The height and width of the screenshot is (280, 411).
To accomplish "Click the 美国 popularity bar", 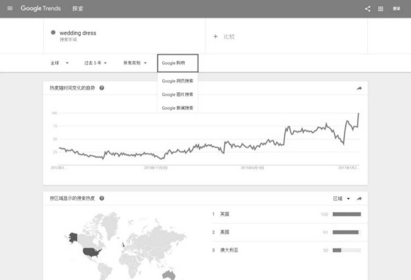I will (347, 232).
